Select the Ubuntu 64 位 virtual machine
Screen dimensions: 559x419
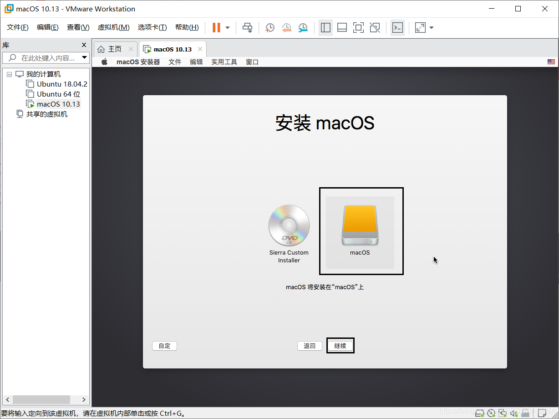click(59, 94)
